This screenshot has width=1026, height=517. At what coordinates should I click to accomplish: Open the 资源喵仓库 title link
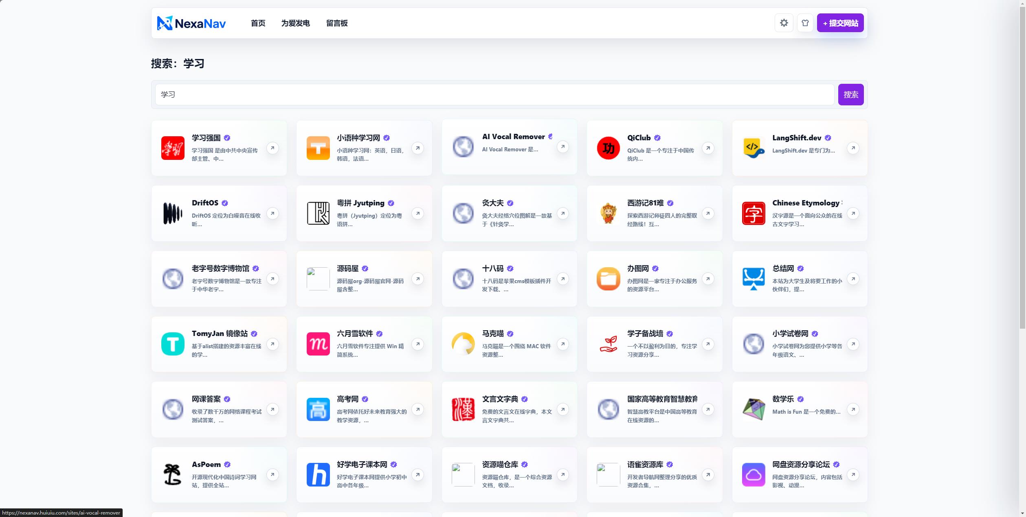(x=500, y=465)
